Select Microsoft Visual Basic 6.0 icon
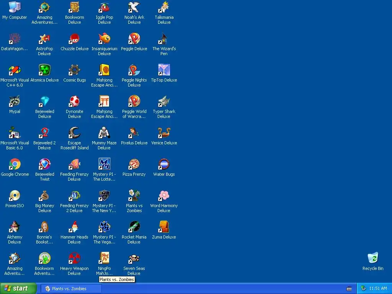Viewport: 392px width, 294px height. [x=15, y=133]
